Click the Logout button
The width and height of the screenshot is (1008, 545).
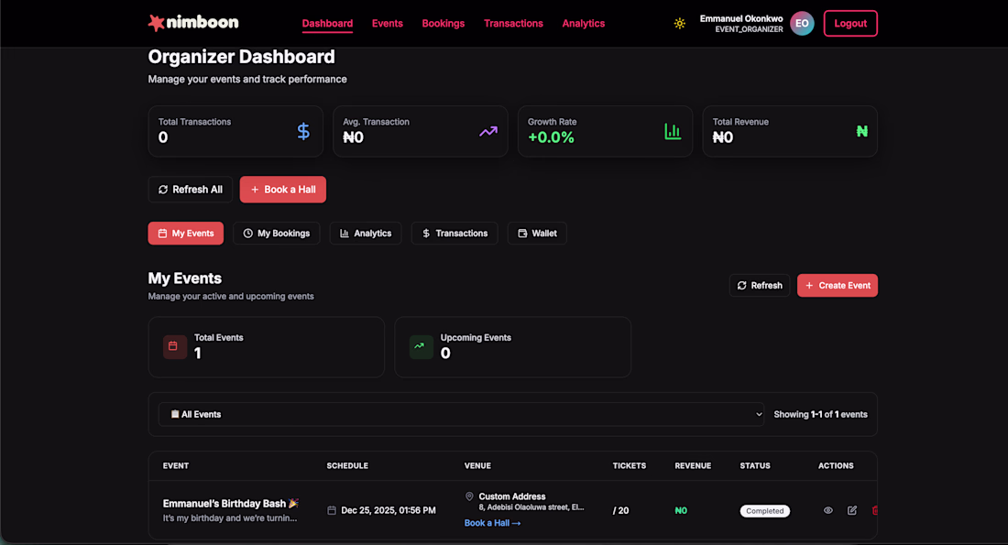point(850,23)
